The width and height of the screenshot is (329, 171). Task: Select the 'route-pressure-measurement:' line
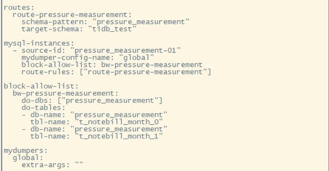(72, 15)
